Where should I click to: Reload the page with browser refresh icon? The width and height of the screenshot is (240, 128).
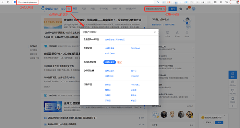click(x=8, y=2)
